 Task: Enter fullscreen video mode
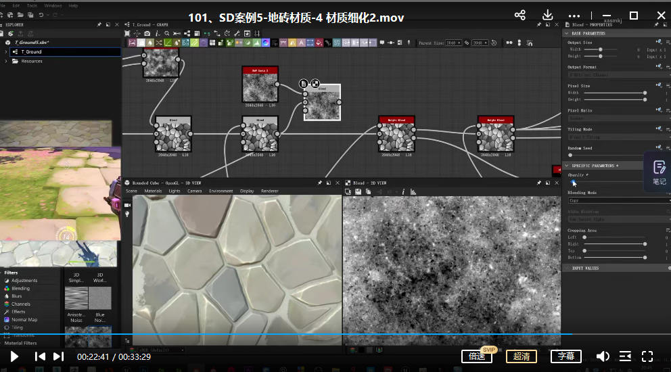[x=647, y=356]
